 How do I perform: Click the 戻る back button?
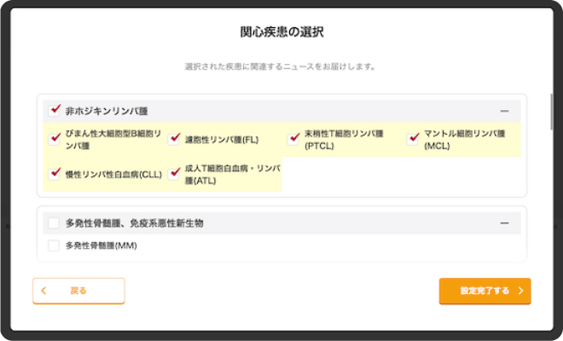78,291
